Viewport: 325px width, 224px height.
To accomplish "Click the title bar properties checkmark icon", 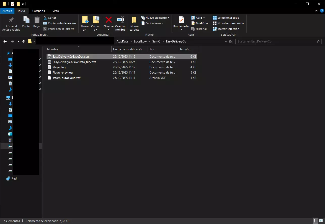I will (13, 4).
